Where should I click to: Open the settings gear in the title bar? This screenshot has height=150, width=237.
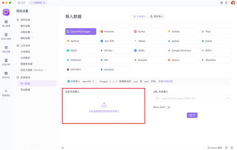(x=221, y=3)
